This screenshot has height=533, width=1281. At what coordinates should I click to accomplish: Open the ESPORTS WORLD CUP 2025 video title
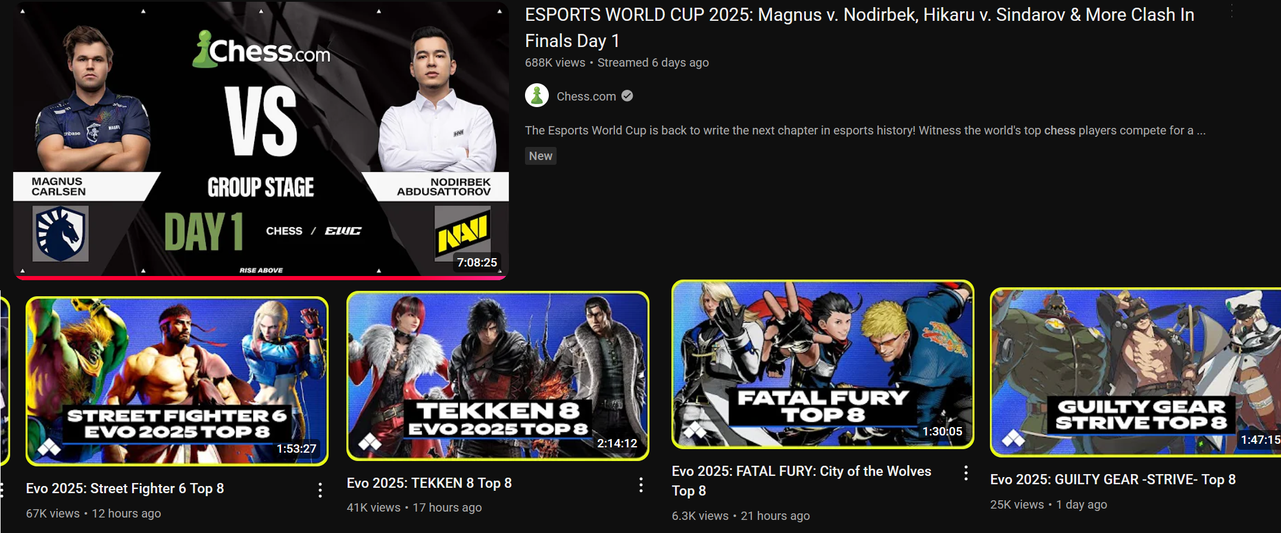click(860, 27)
